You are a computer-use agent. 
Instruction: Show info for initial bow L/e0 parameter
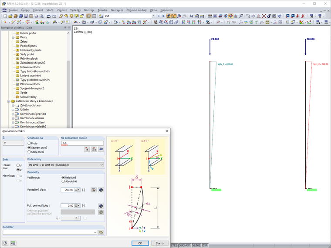click(101, 206)
